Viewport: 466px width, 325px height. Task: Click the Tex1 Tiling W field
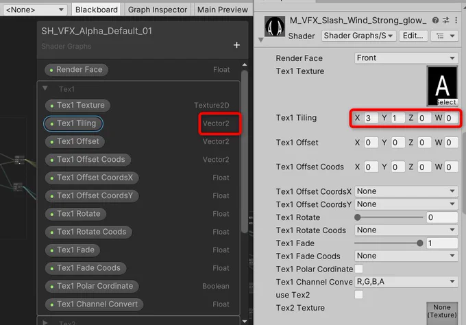(451, 118)
